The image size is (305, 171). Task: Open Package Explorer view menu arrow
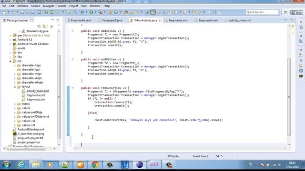point(59,25)
